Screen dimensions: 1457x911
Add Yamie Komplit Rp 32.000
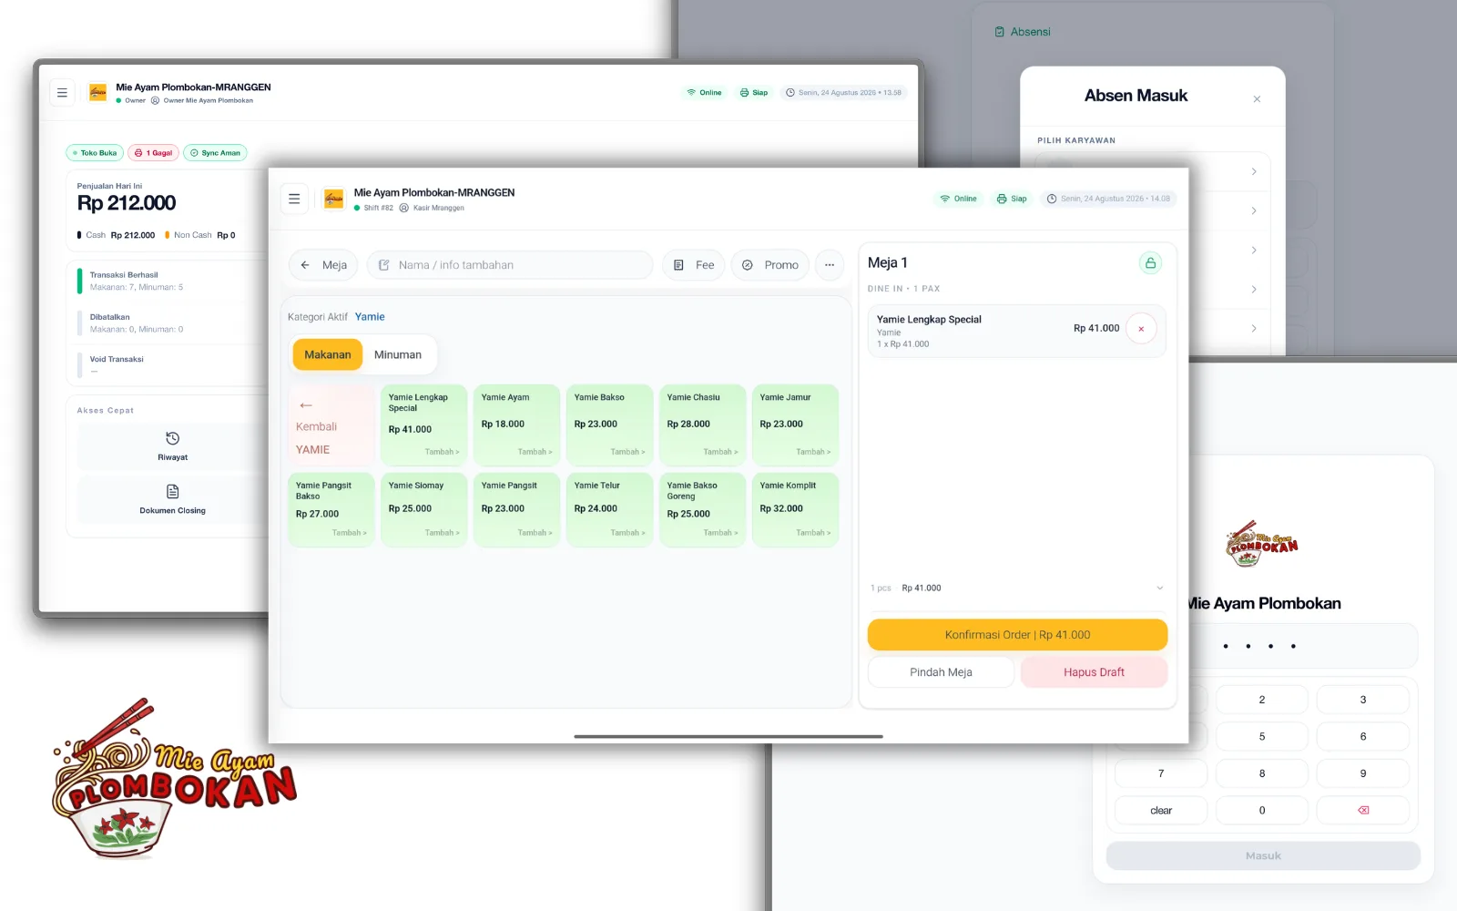tap(795, 509)
